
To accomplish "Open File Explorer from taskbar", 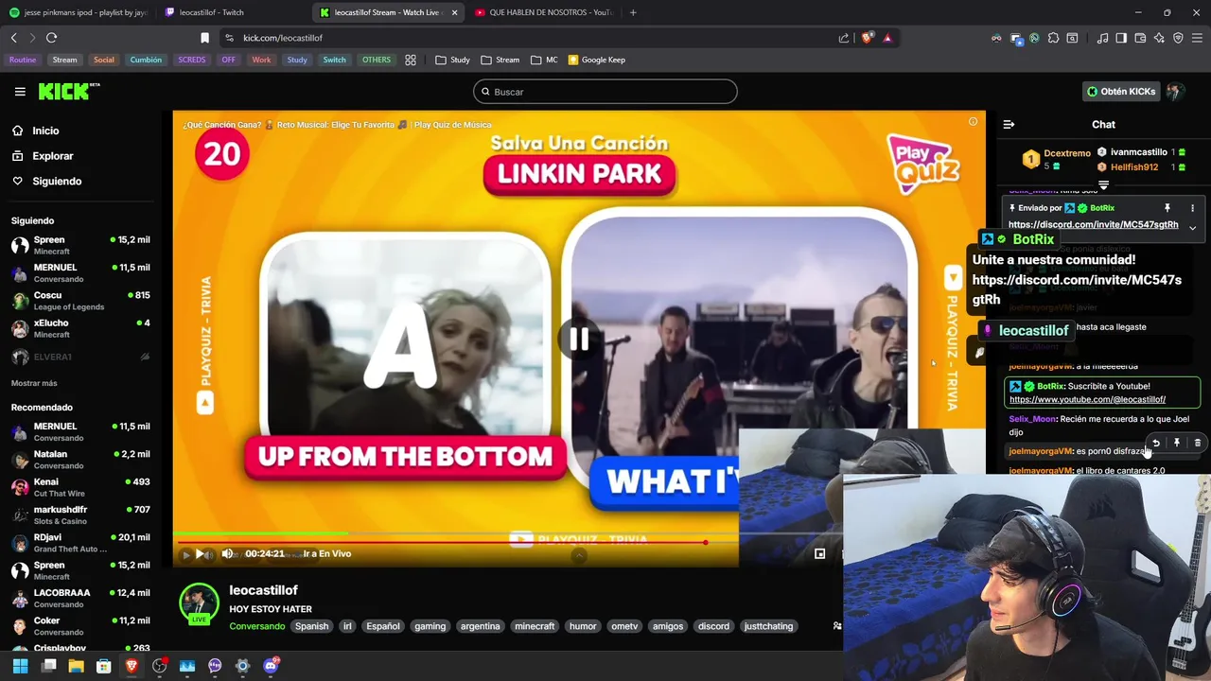I will 76,666.
